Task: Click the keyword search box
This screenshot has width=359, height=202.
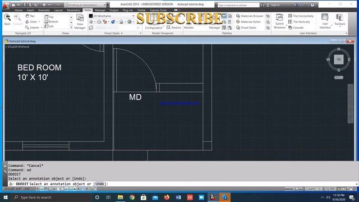Action: (x=238, y=5)
